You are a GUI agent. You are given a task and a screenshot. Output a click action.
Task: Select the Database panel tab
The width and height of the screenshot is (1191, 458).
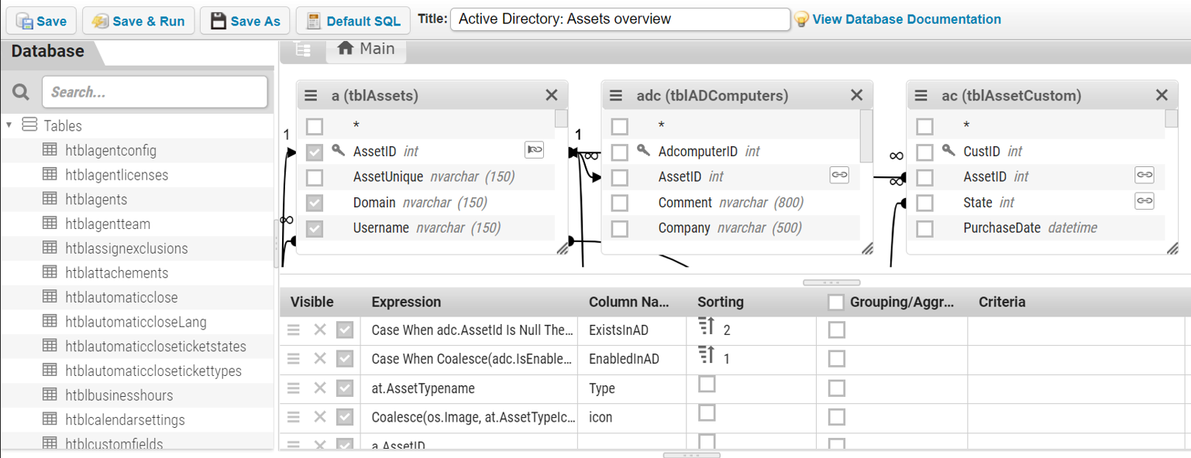(x=48, y=52)
